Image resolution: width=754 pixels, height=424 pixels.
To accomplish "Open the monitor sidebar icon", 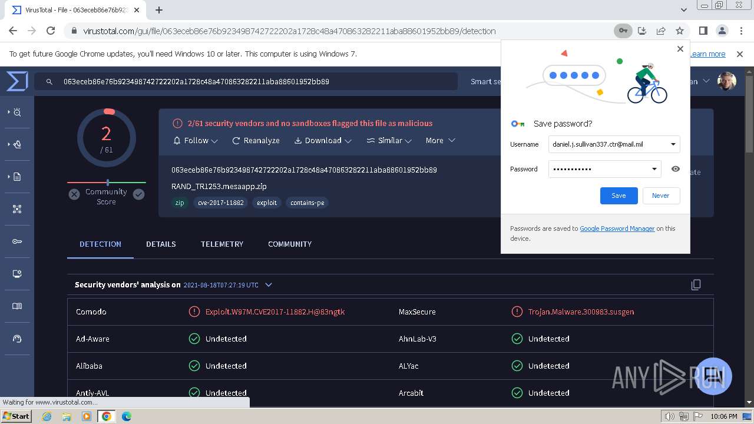I will tap(17, 274).
